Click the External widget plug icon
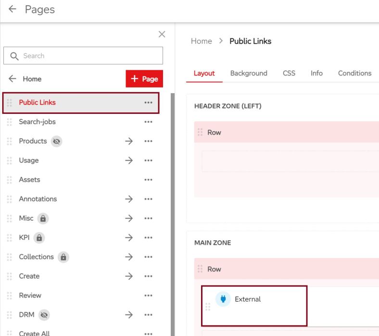Viewport: 379px width, 336px height. [223, 299]
